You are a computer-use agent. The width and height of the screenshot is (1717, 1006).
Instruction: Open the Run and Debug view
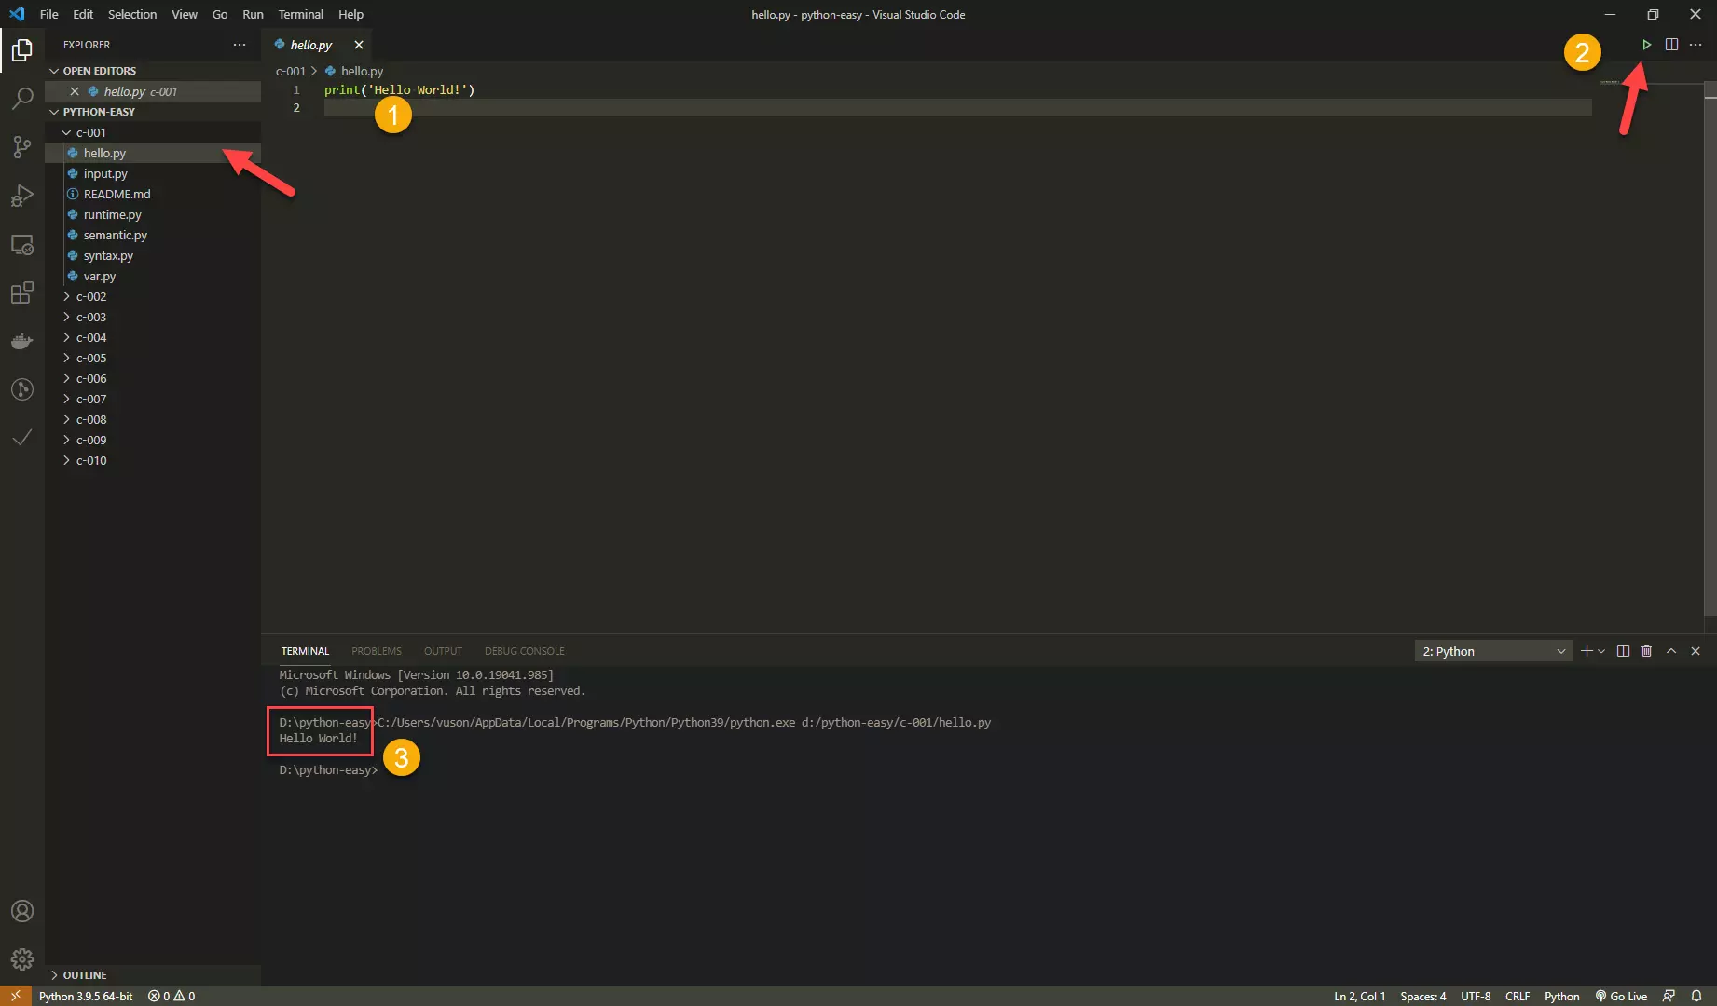(x=22, y=196)
